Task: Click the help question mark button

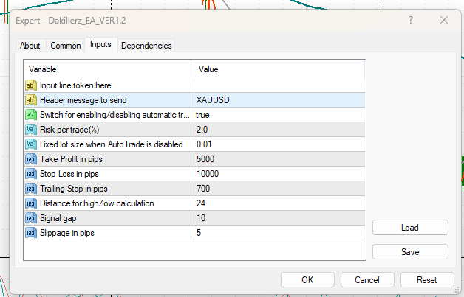Action: pos(411,20)
